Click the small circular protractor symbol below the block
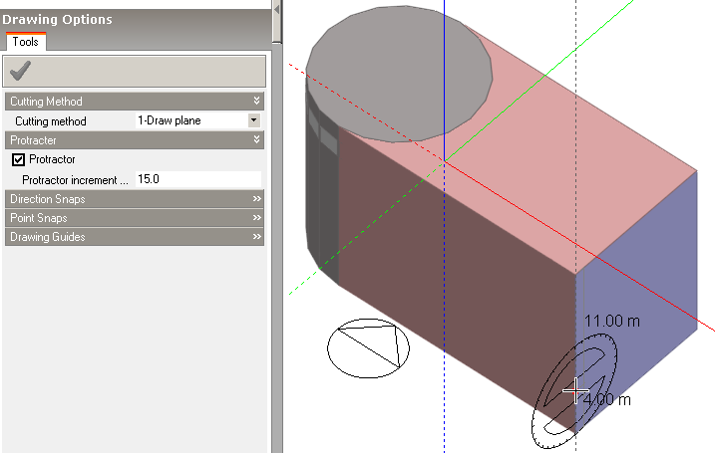Screen dimensions: 715x453 click(x=369, y=348)
